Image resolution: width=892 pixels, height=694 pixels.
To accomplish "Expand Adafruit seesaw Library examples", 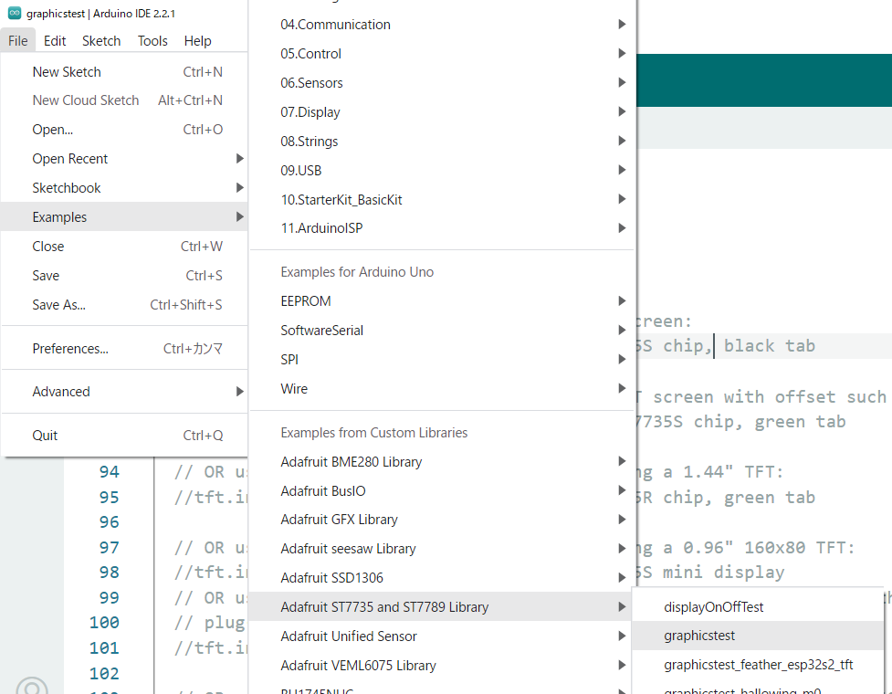I will point(442,549).
